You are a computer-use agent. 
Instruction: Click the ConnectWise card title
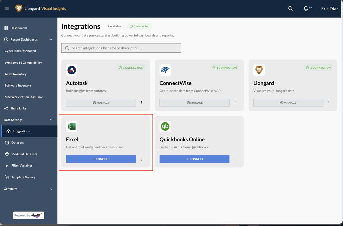pyautogui.click(x=176, y=83)
